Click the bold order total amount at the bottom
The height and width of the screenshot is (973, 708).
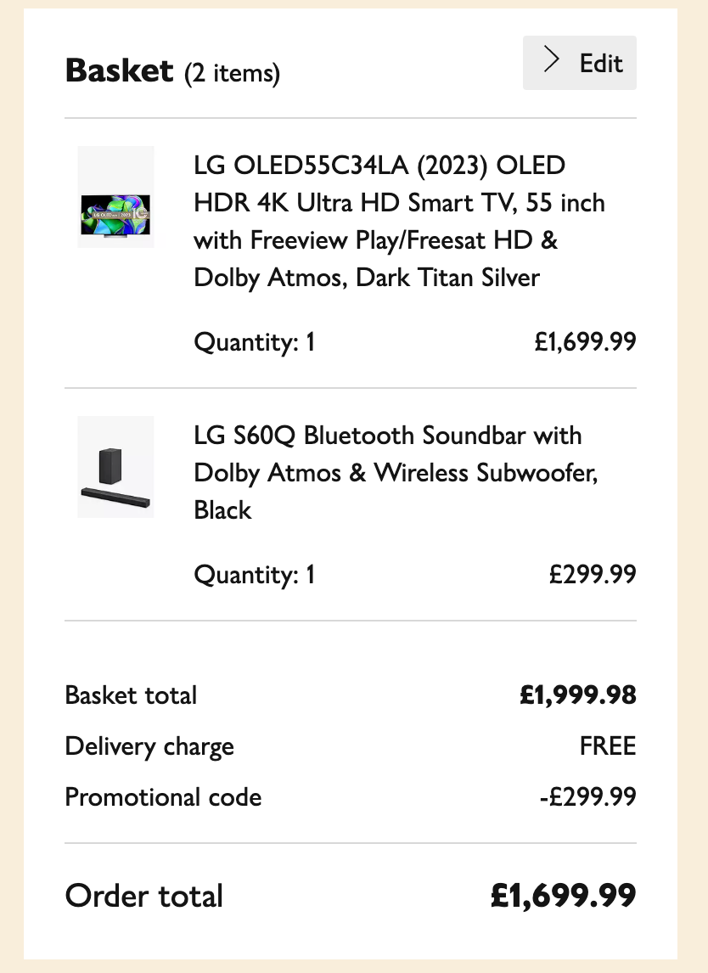point(563,896)
